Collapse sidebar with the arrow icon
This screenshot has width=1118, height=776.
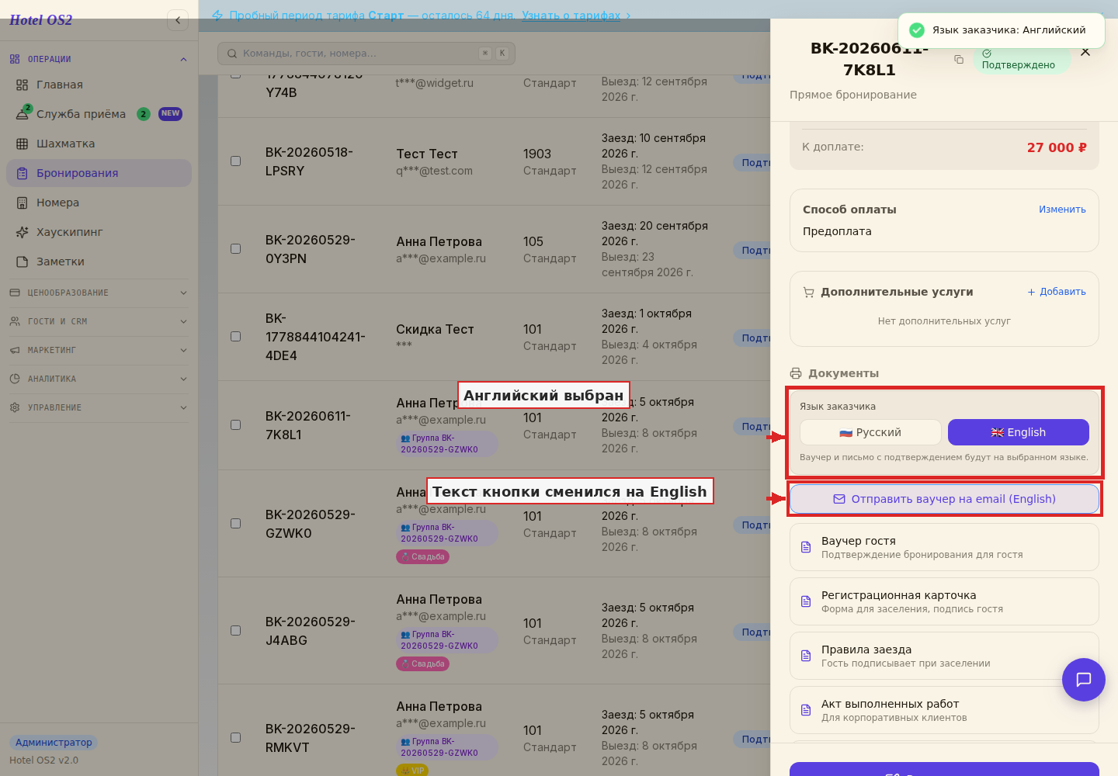178,20
